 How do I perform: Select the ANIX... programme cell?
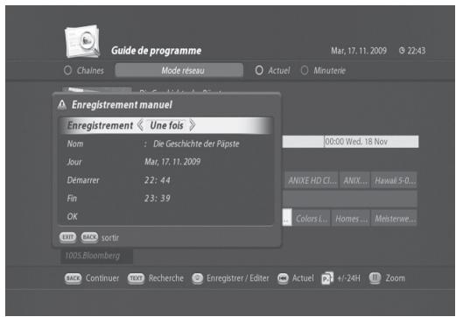point(355,180)
